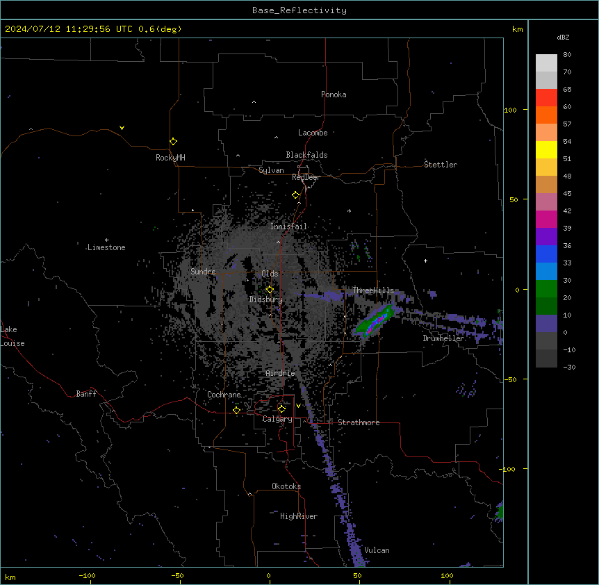
Task: Click the yellow diamond marker south of RedDeer
Action: (x=295, y=195)
